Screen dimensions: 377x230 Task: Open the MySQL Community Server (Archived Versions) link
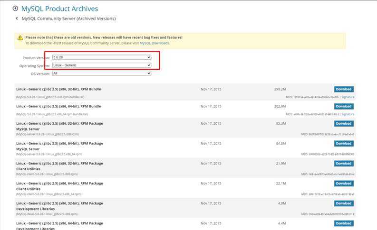[x=69, y=18]
